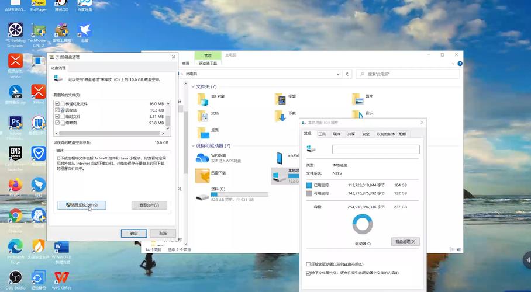Click the 磁盘清理(D) button
The height and width of the screenshot is (292, 531).
[405, 241]
